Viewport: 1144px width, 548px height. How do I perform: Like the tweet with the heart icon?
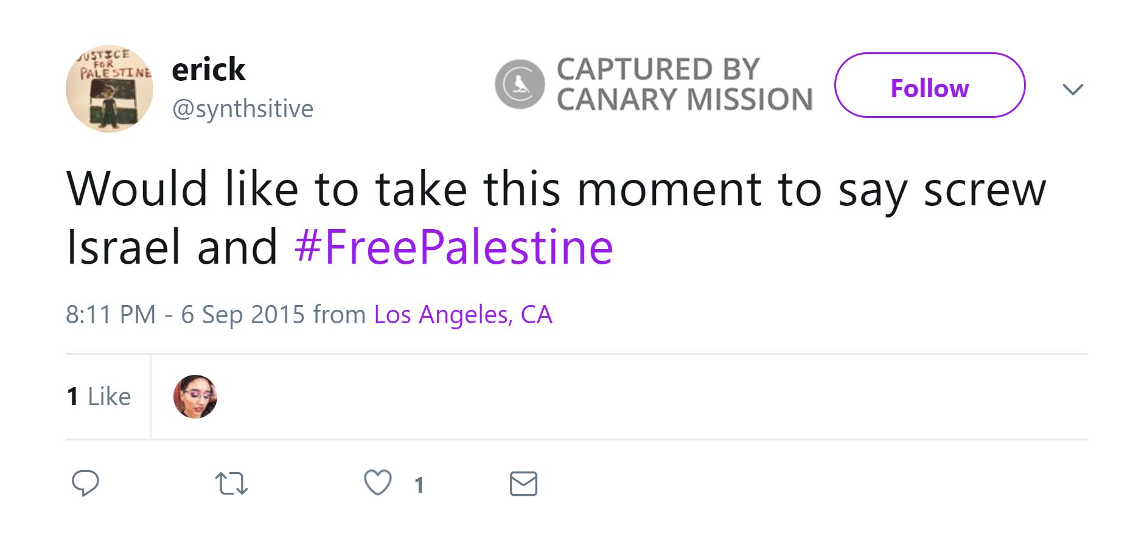point(377,483)
